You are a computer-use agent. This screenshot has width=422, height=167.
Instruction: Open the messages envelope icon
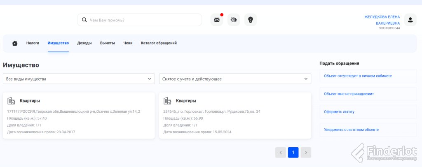[x=217, y=20]
